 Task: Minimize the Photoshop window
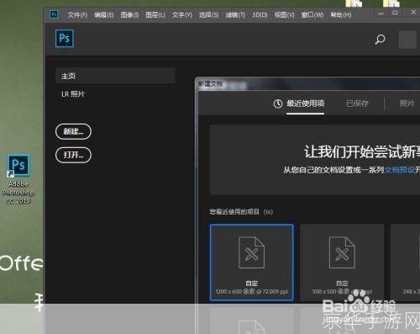click(x=381, y=13)
